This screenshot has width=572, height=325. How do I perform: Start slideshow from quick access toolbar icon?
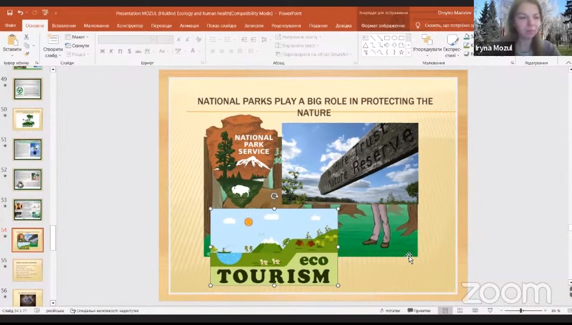pos(45,13)
